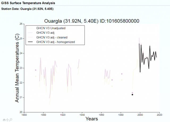The width and height of the screenshot is (170, 122).
Task: Activate the magnifier zoom tool
Action: pos(11,120)
